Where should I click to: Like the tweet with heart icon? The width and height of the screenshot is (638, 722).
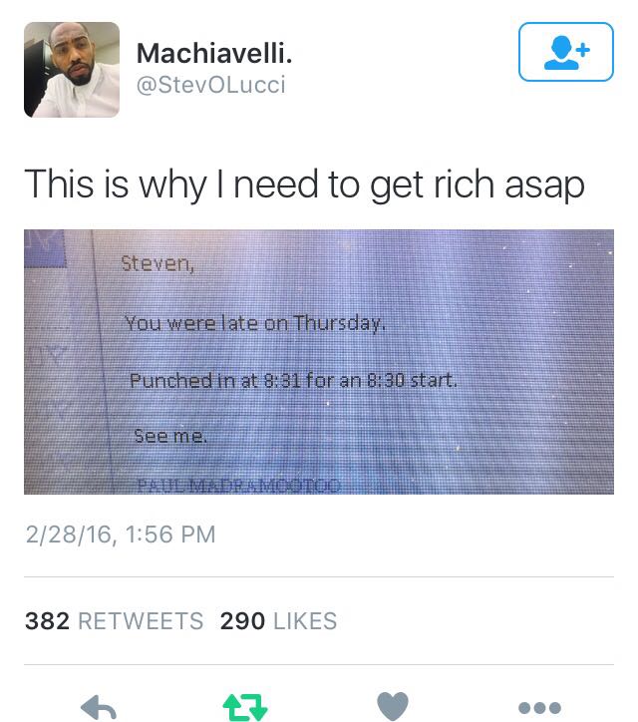click(392, 706)
